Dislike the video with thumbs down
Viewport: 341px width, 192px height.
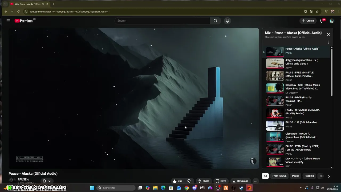tap(189, 181)
